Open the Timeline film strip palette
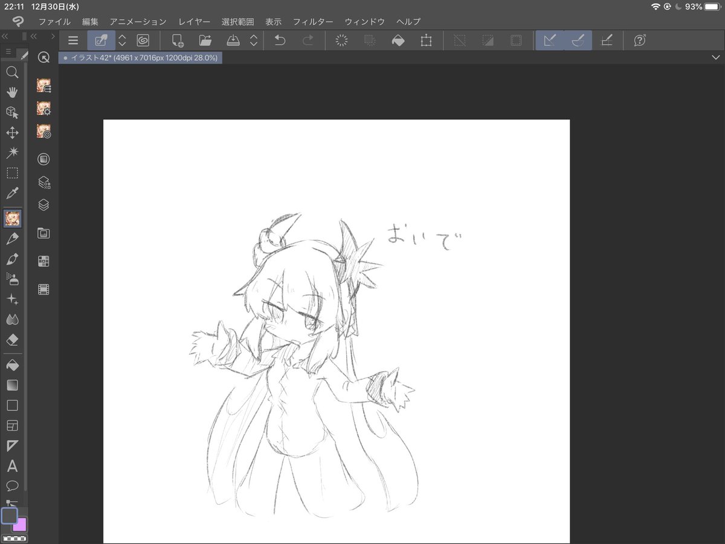 [43, 289]
